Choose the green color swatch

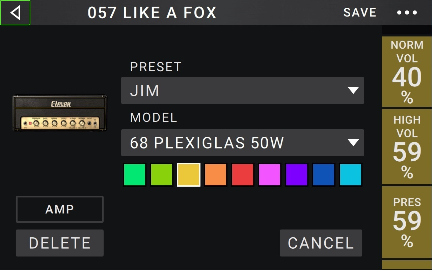(x=135, y=175)
